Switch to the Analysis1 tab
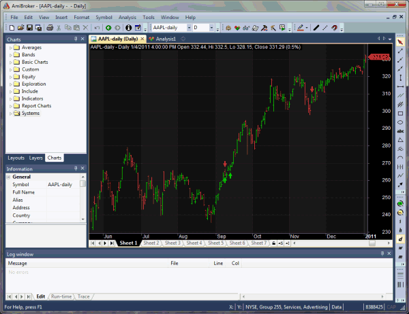This screenshot has height=314, width=409. pyautogui.click(x=163, y=39)
